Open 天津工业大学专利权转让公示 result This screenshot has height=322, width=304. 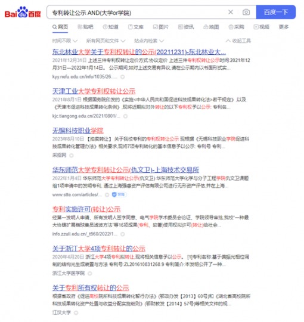tap(94, 91)
